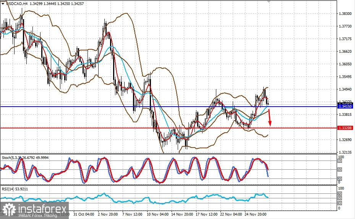Click the blue 1.34150 price tag
Screen dimensions: 355x219
[x=345, y=107]
